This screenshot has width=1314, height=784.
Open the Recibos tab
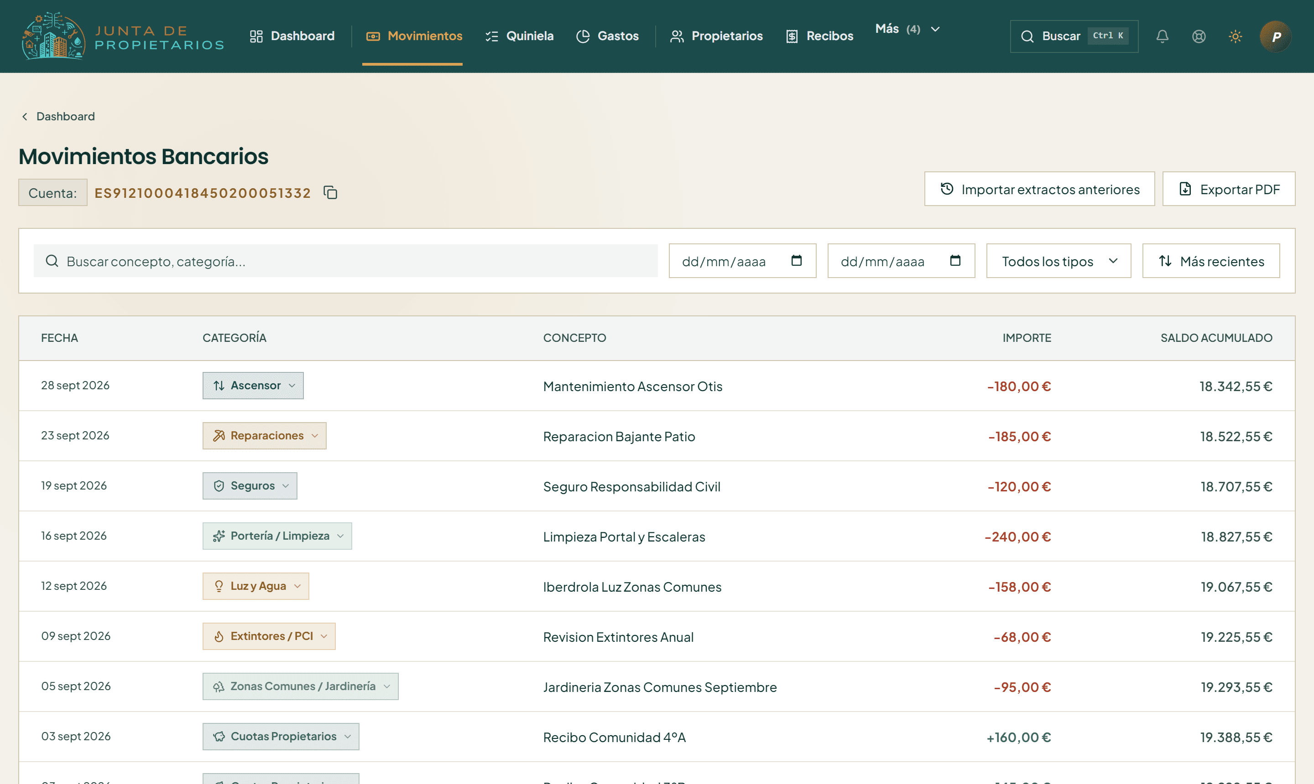point(819,36)
